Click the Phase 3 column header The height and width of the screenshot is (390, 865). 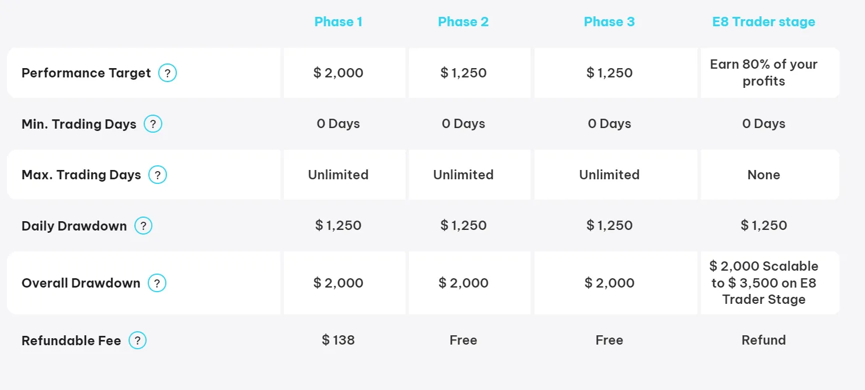click(609, 22)
